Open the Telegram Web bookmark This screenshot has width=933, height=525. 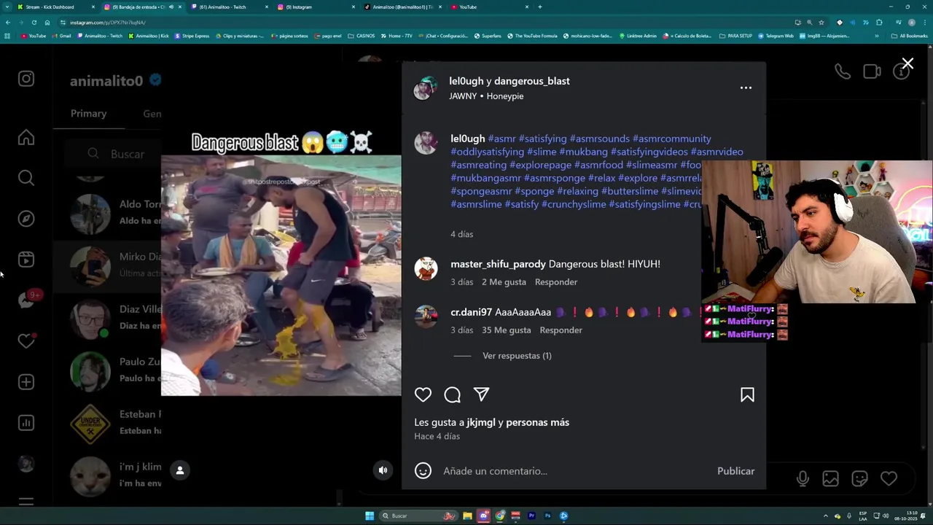click(x=776, y=36)
